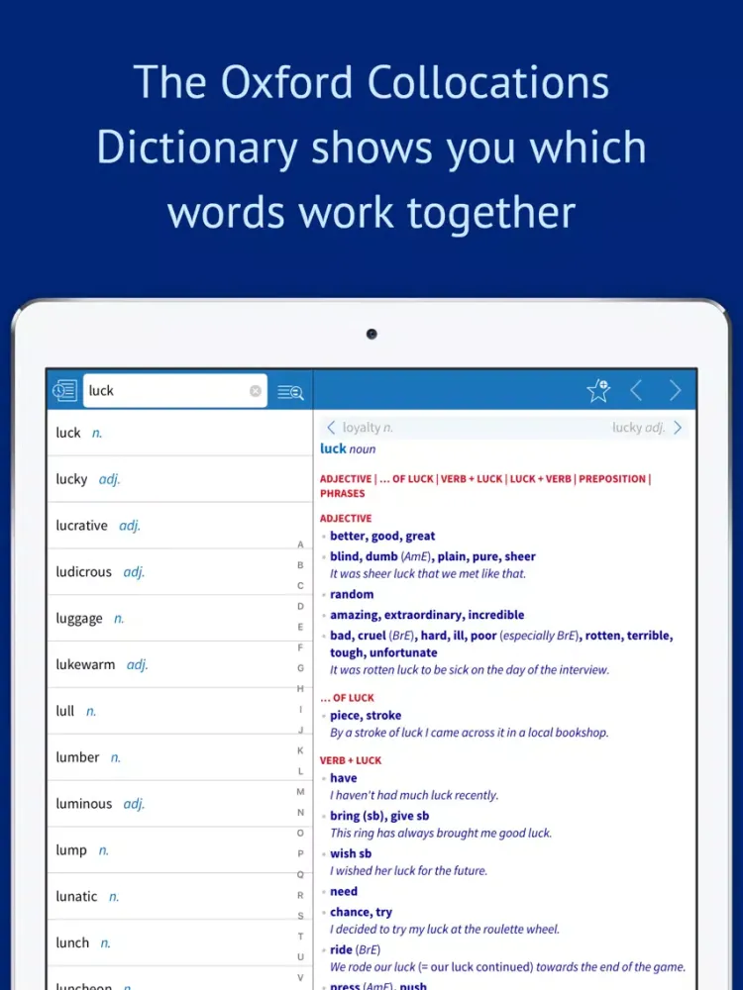Select lull n. in the word list
The height and width of the screenshot is (990, 743).
click(x=179, y=711)
